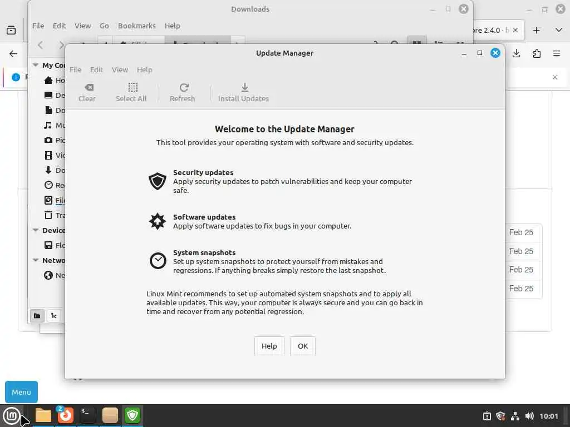This screenshot has width=570, height=427.
Task: Click the update shield tray icon
Action: tap(500, 416)
